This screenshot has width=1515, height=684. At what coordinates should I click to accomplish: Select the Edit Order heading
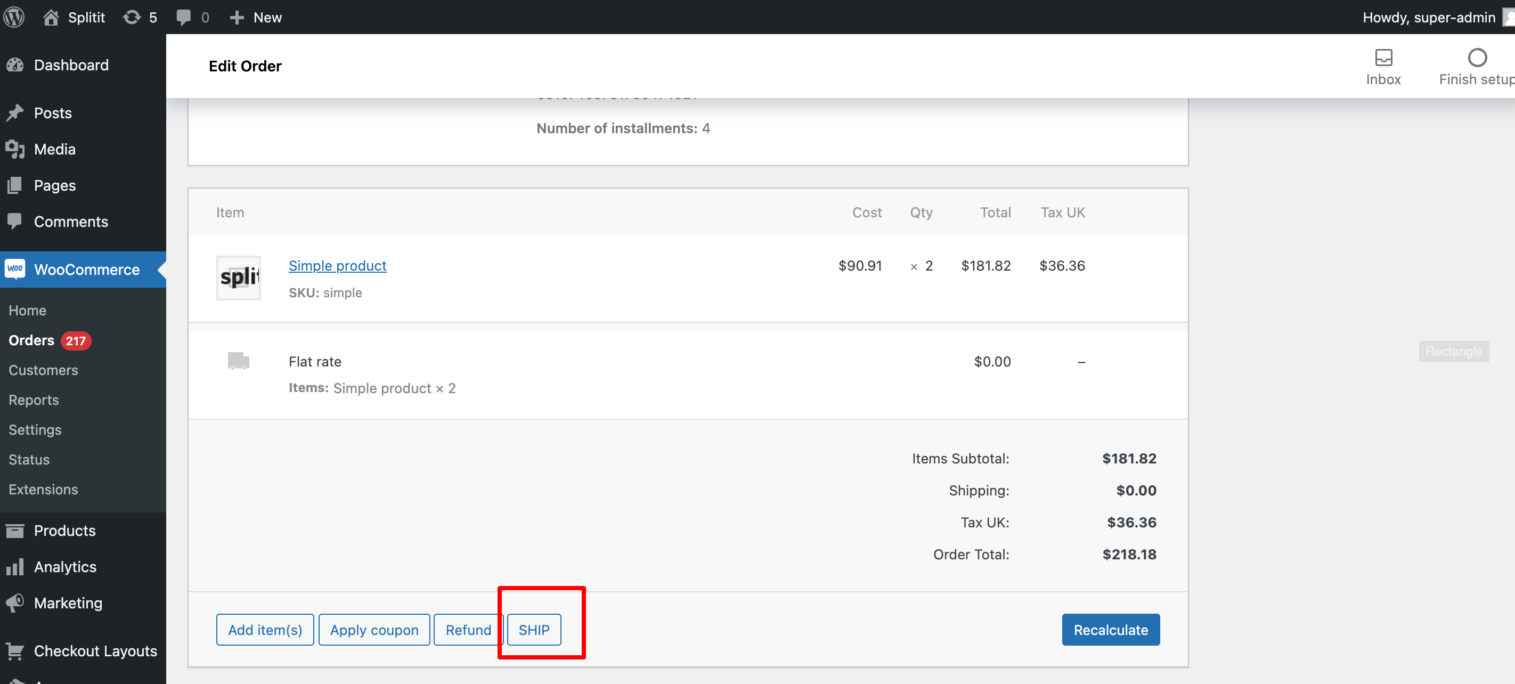[245, 66]
